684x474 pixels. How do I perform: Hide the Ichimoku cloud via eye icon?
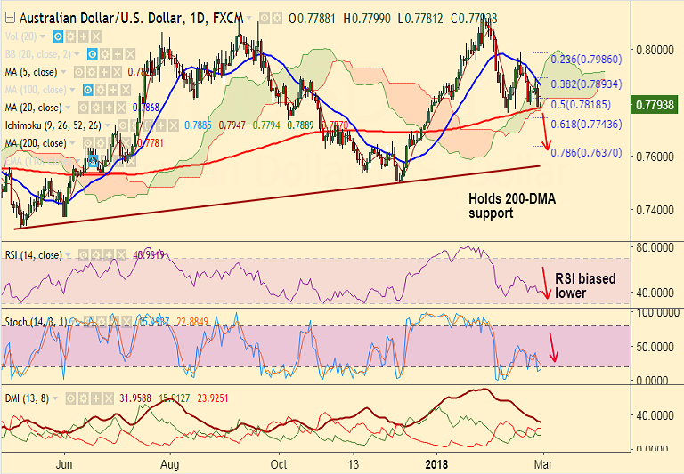(123, 125)
